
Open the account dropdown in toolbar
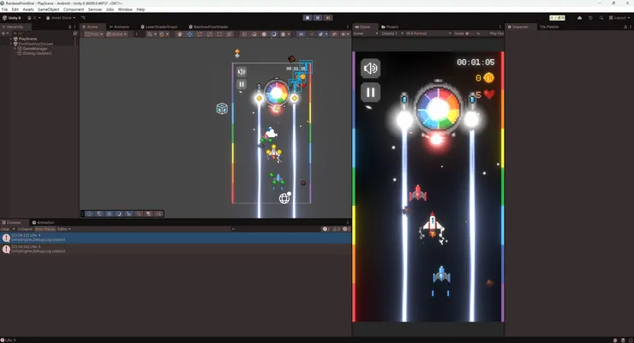coord(34,18)
